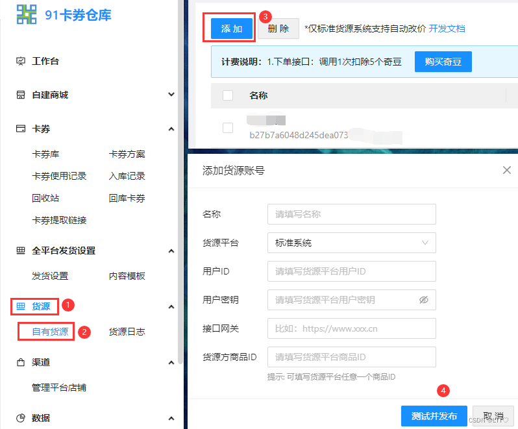Click the 渠道 bag icon

[21, 362]
